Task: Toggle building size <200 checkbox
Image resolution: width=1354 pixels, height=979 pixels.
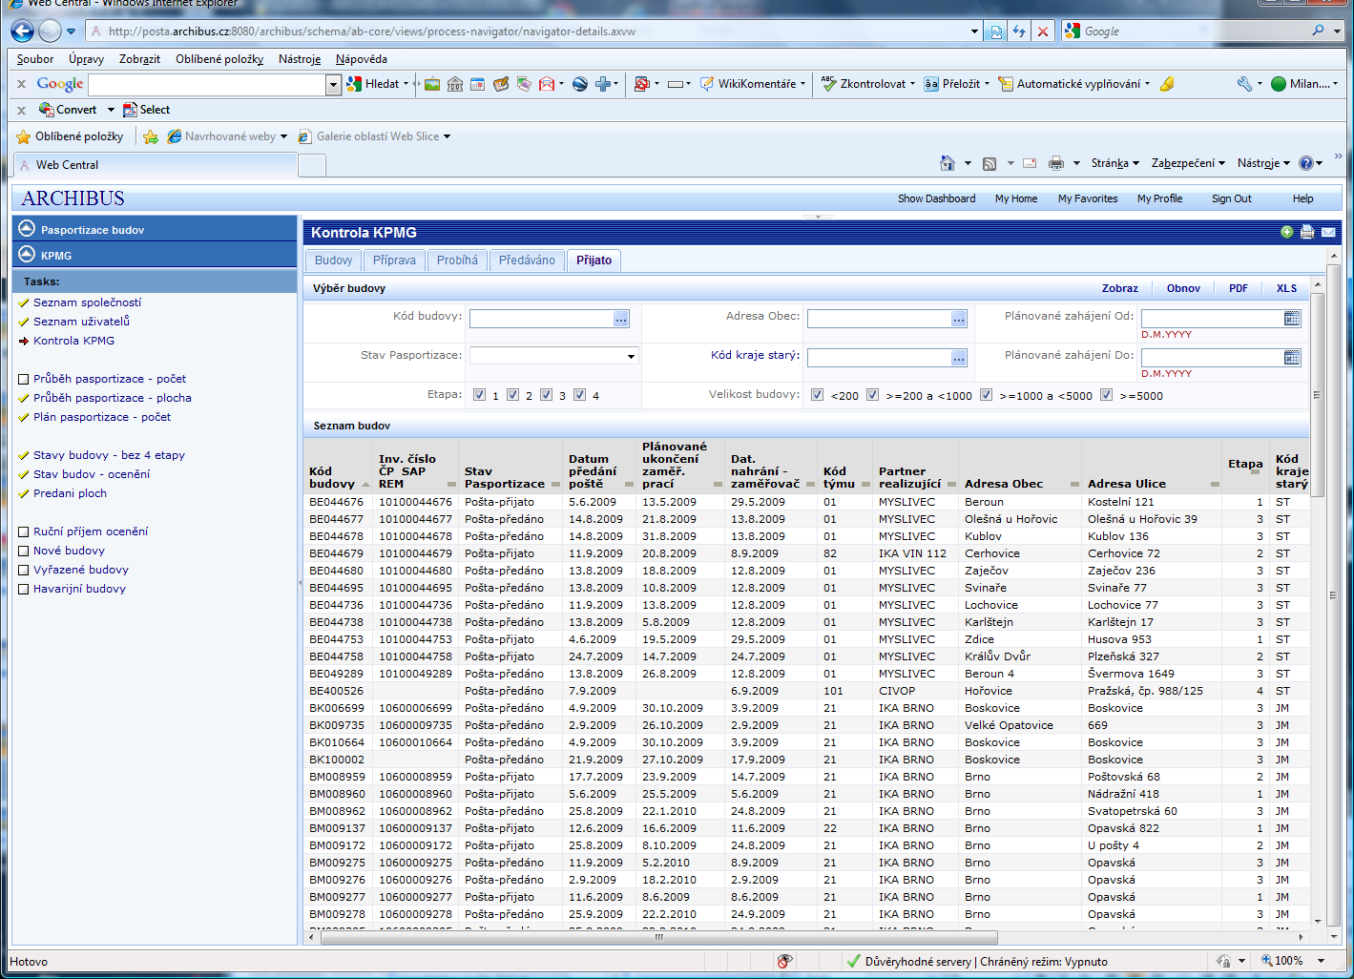Action: click(818, 395)
